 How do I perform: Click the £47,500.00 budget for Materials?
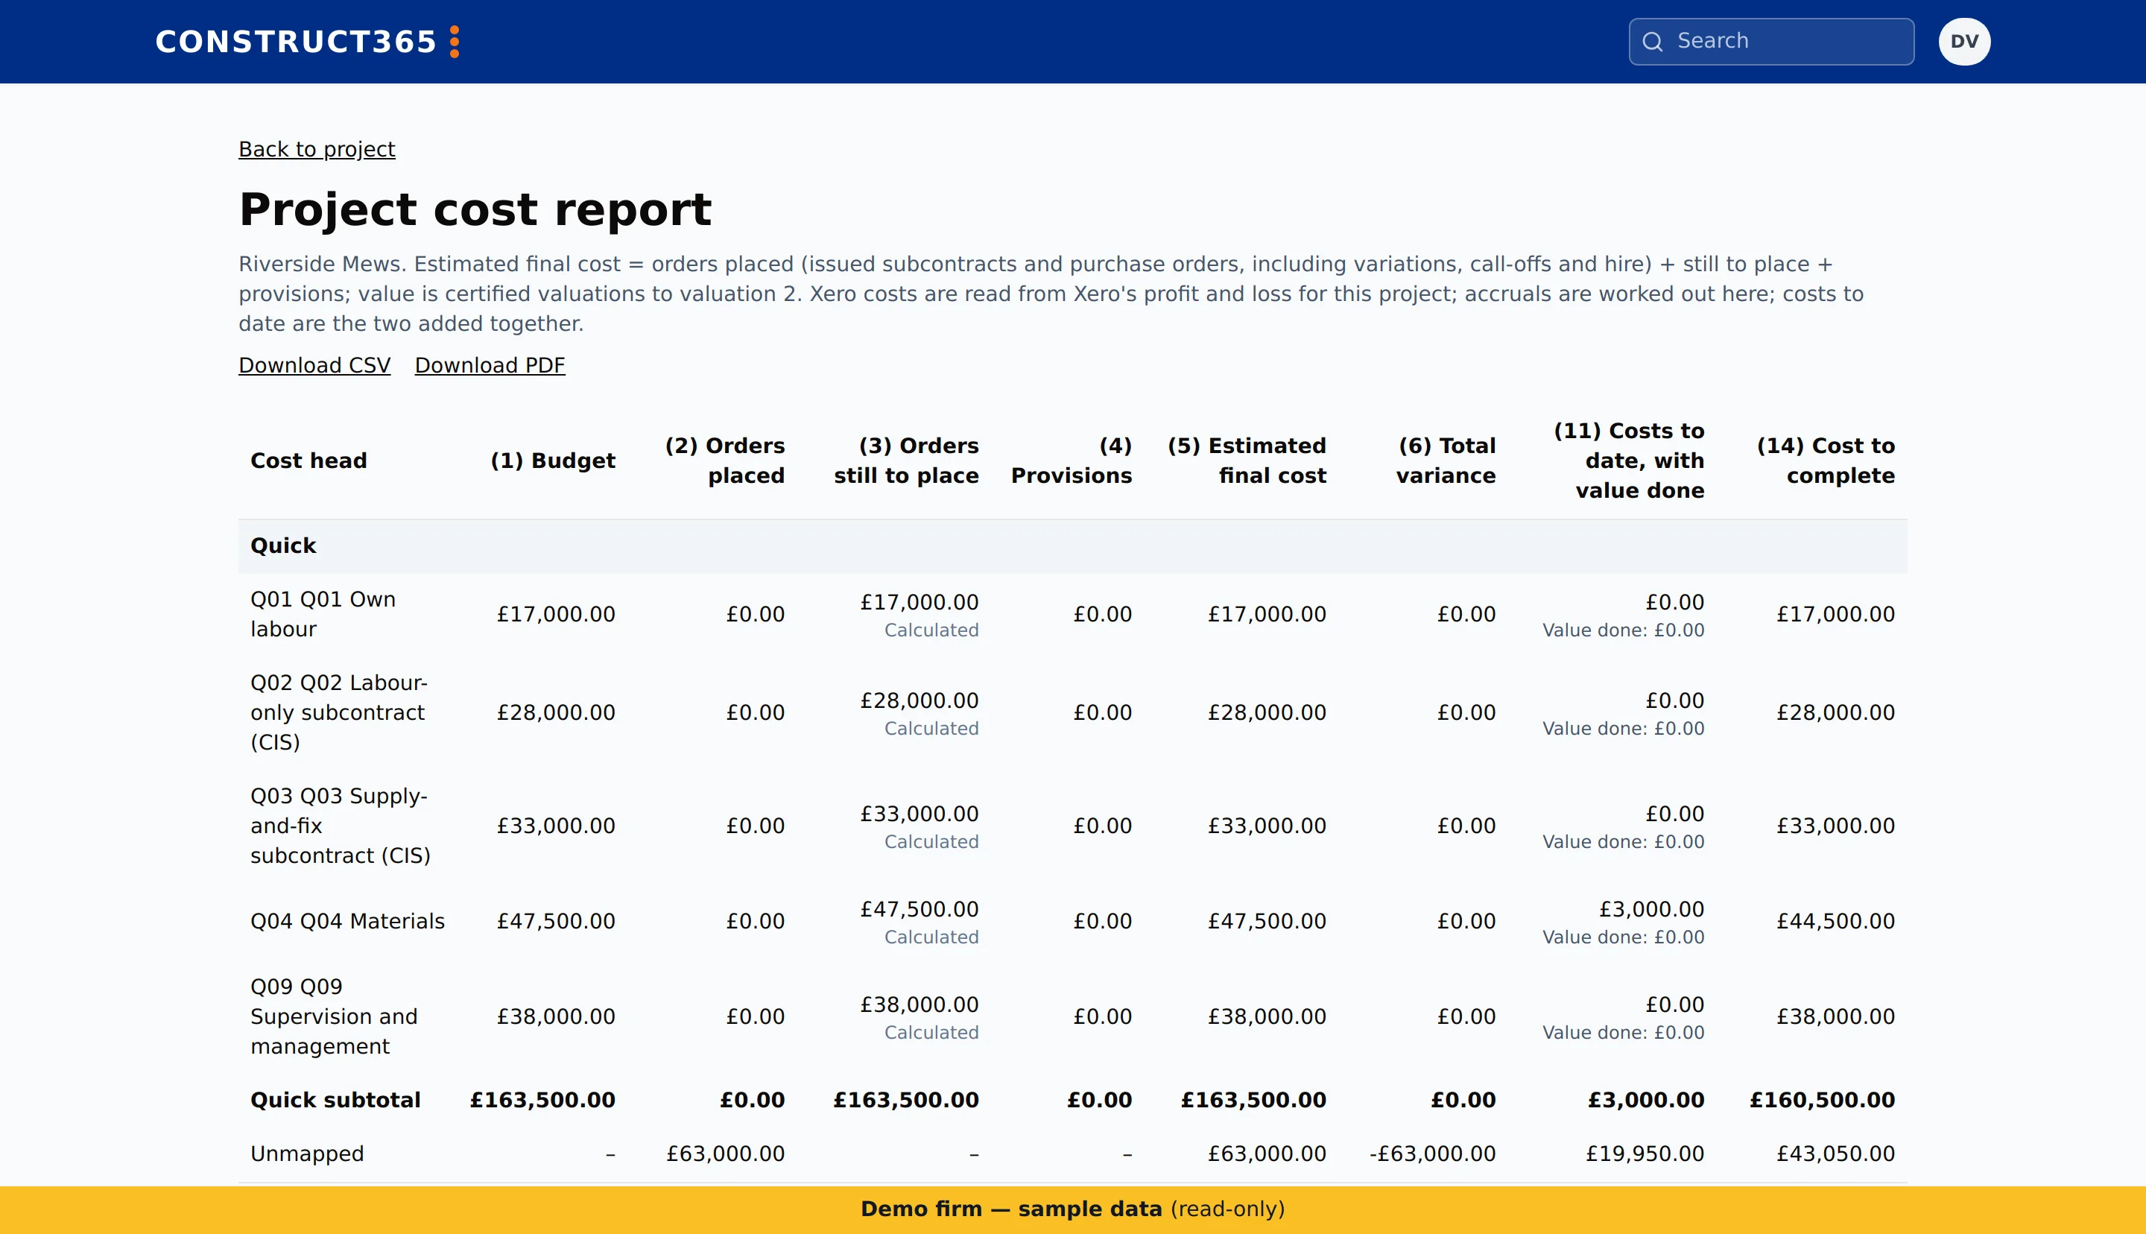click(556, 921)
